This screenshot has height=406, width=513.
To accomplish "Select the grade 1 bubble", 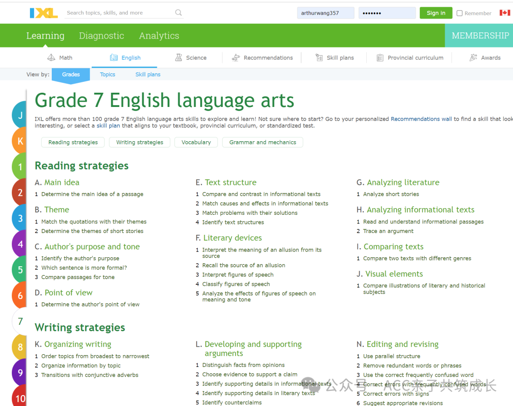I will [x=19, y=167].
